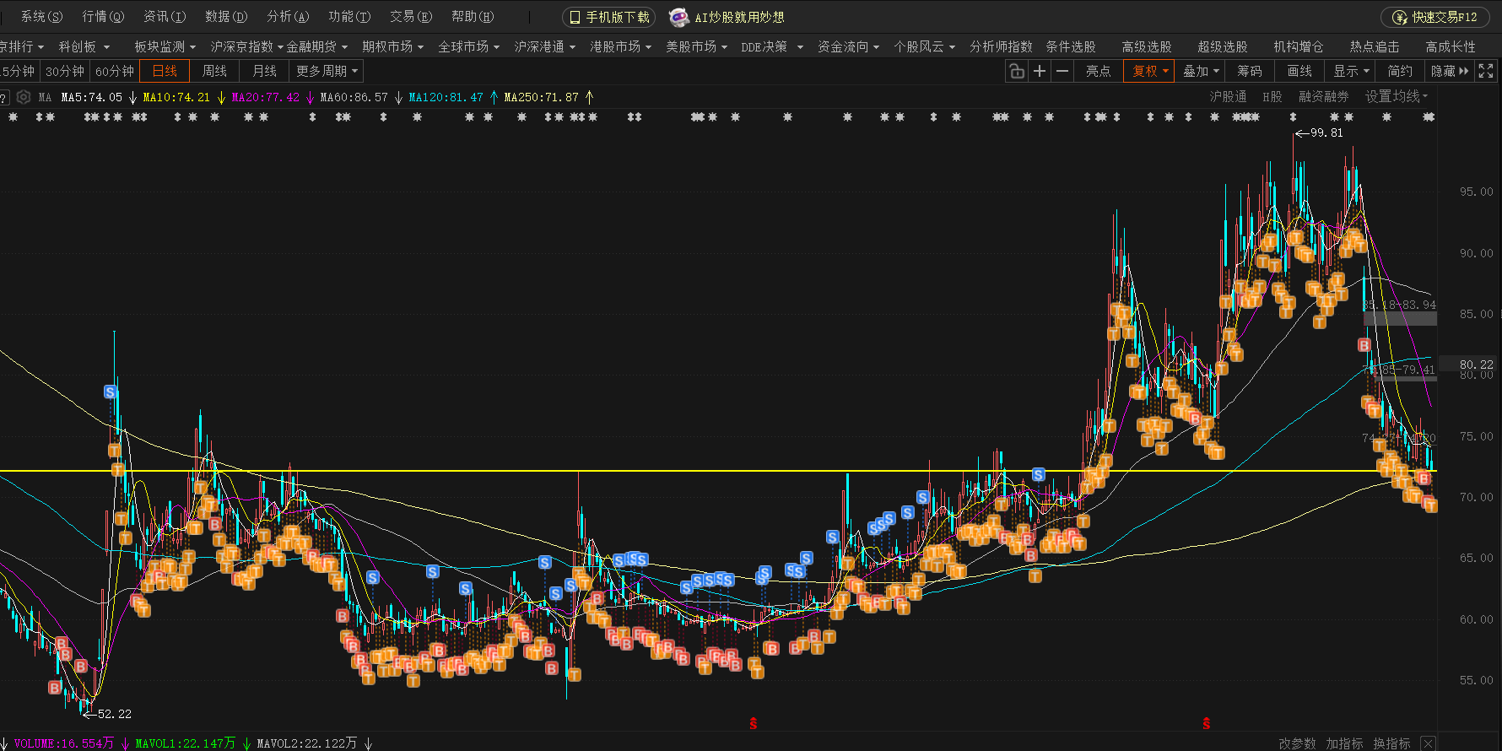
Task: Open 系统(S) menu
Action: click(41, 17)
